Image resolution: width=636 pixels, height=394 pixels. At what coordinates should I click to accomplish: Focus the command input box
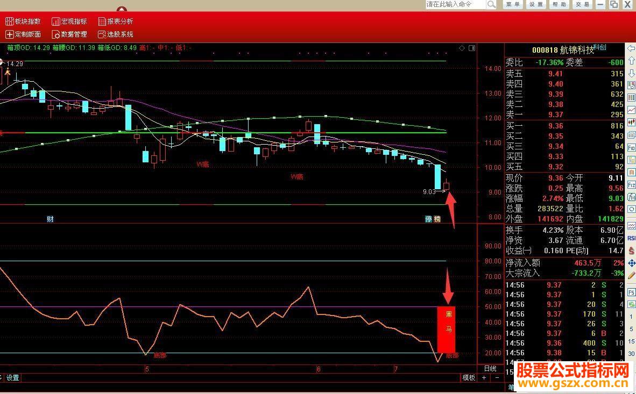pos(456,4)
